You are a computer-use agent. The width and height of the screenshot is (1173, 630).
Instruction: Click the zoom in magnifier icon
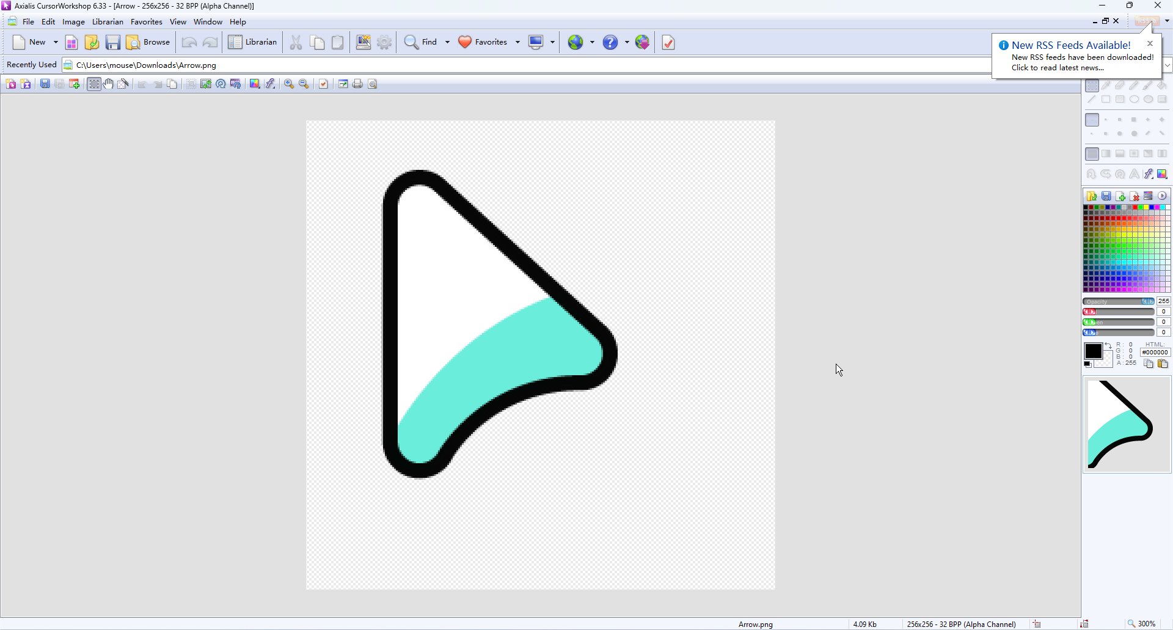[289, 84]
